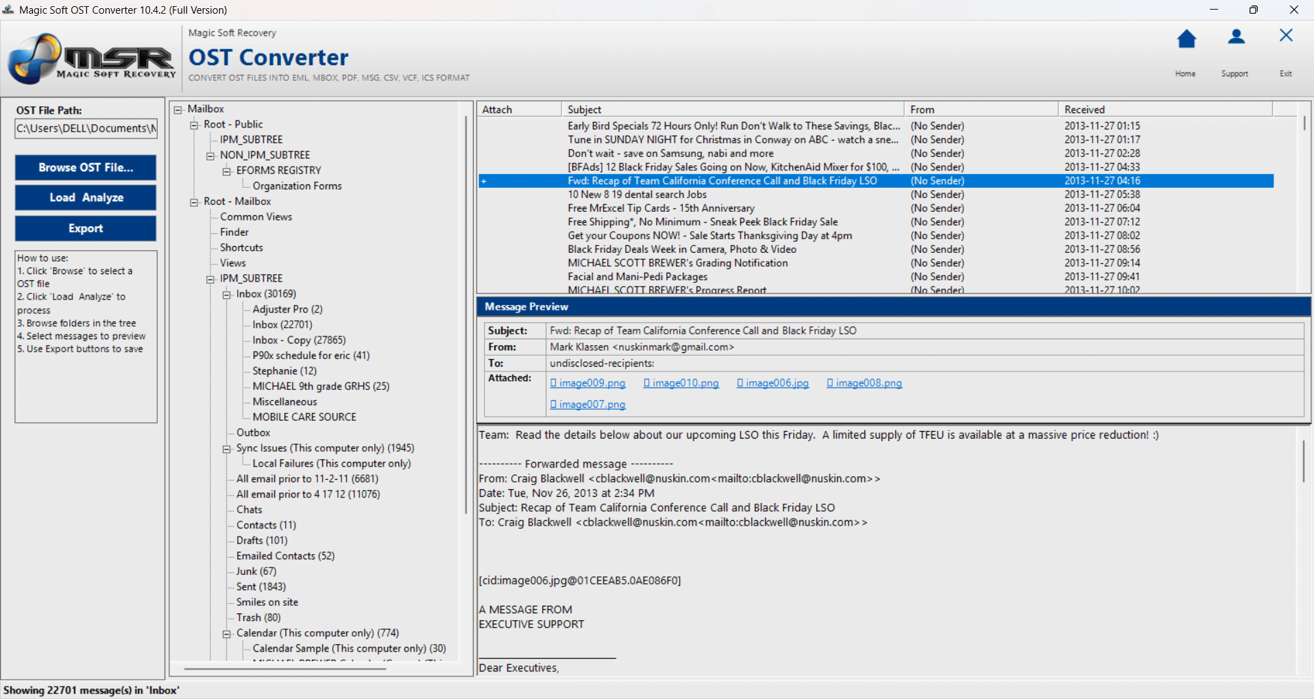Click the Attach column header
This screenshot has height=699, width=1314.
(x=520, y=110)
